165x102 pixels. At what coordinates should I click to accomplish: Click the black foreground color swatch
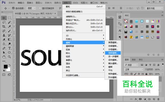6,66
